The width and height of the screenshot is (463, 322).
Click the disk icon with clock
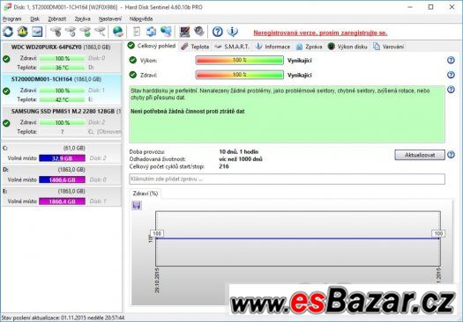(x=71, y=32)
